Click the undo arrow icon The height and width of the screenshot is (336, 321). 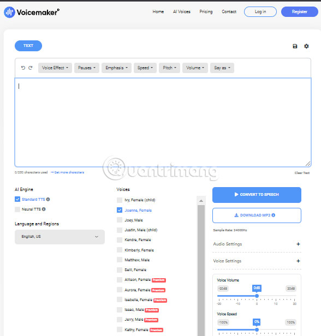coord(23,68)
